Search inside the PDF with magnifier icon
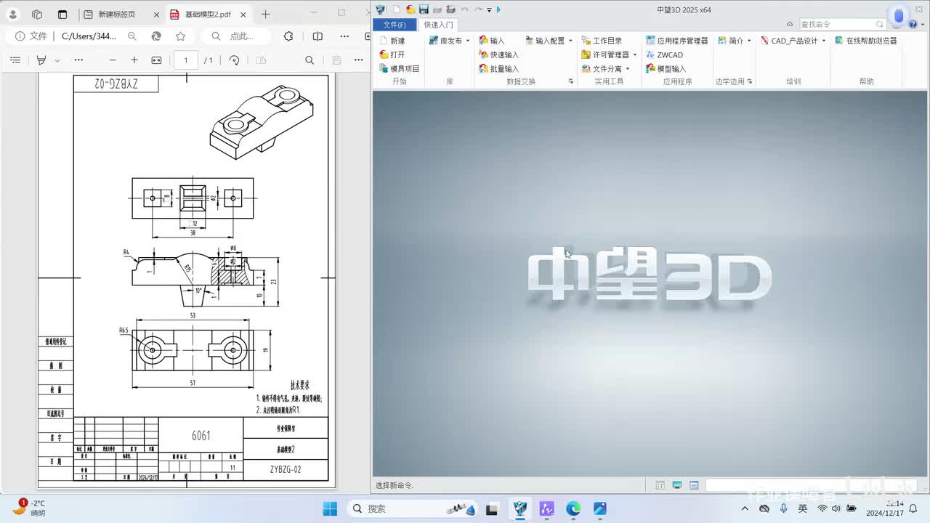 click(x=310, y=60)
